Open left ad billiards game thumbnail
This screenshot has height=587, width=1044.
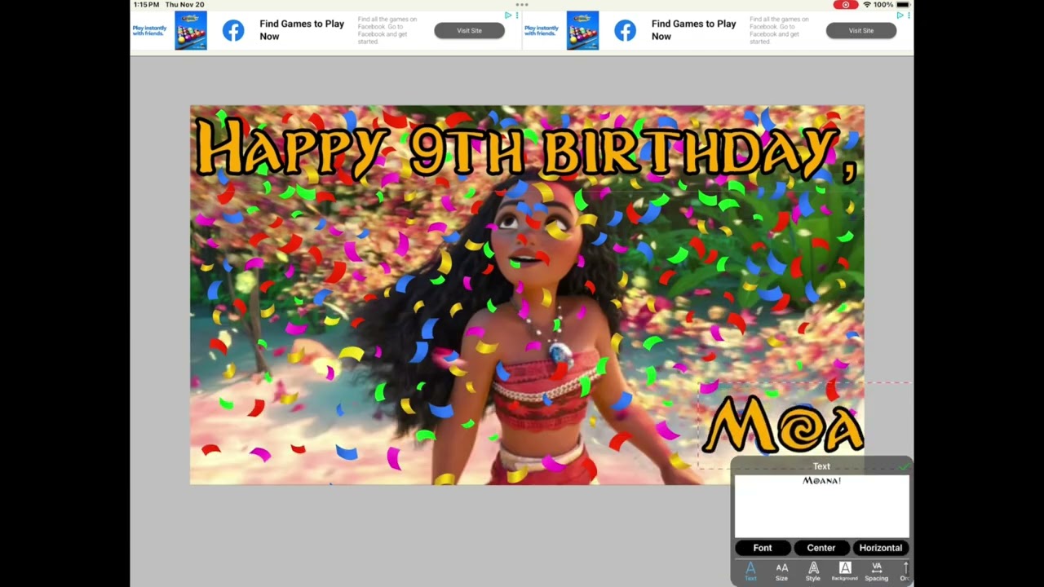click(x=191, y=30)
